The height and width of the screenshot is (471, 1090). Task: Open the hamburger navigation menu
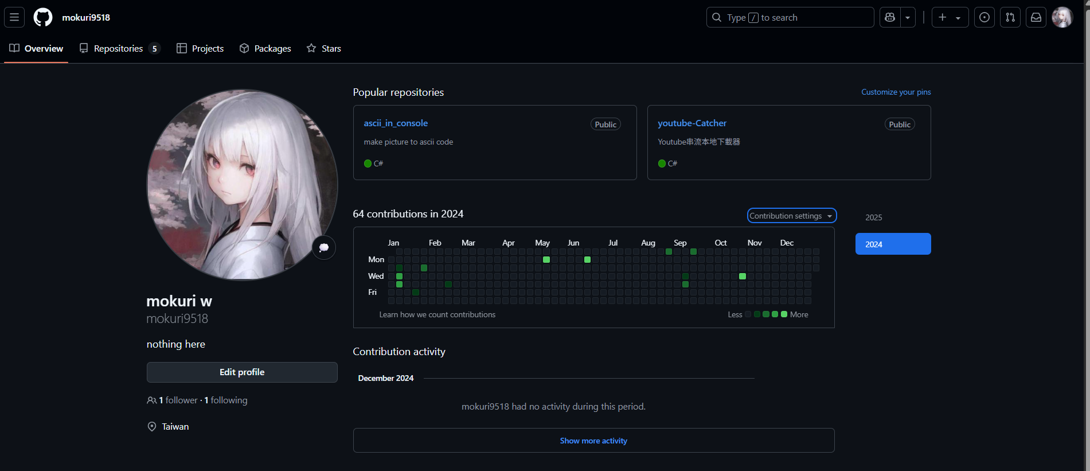pyautogui.click(x=14, y=17)
